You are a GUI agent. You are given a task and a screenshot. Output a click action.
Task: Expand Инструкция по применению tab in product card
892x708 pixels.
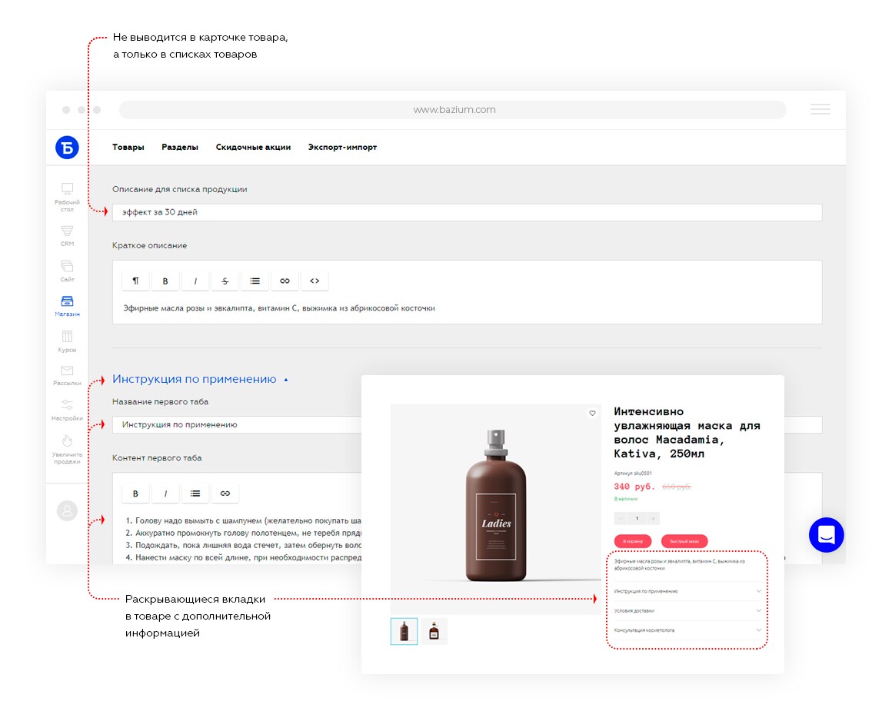[x=687, y=591]
